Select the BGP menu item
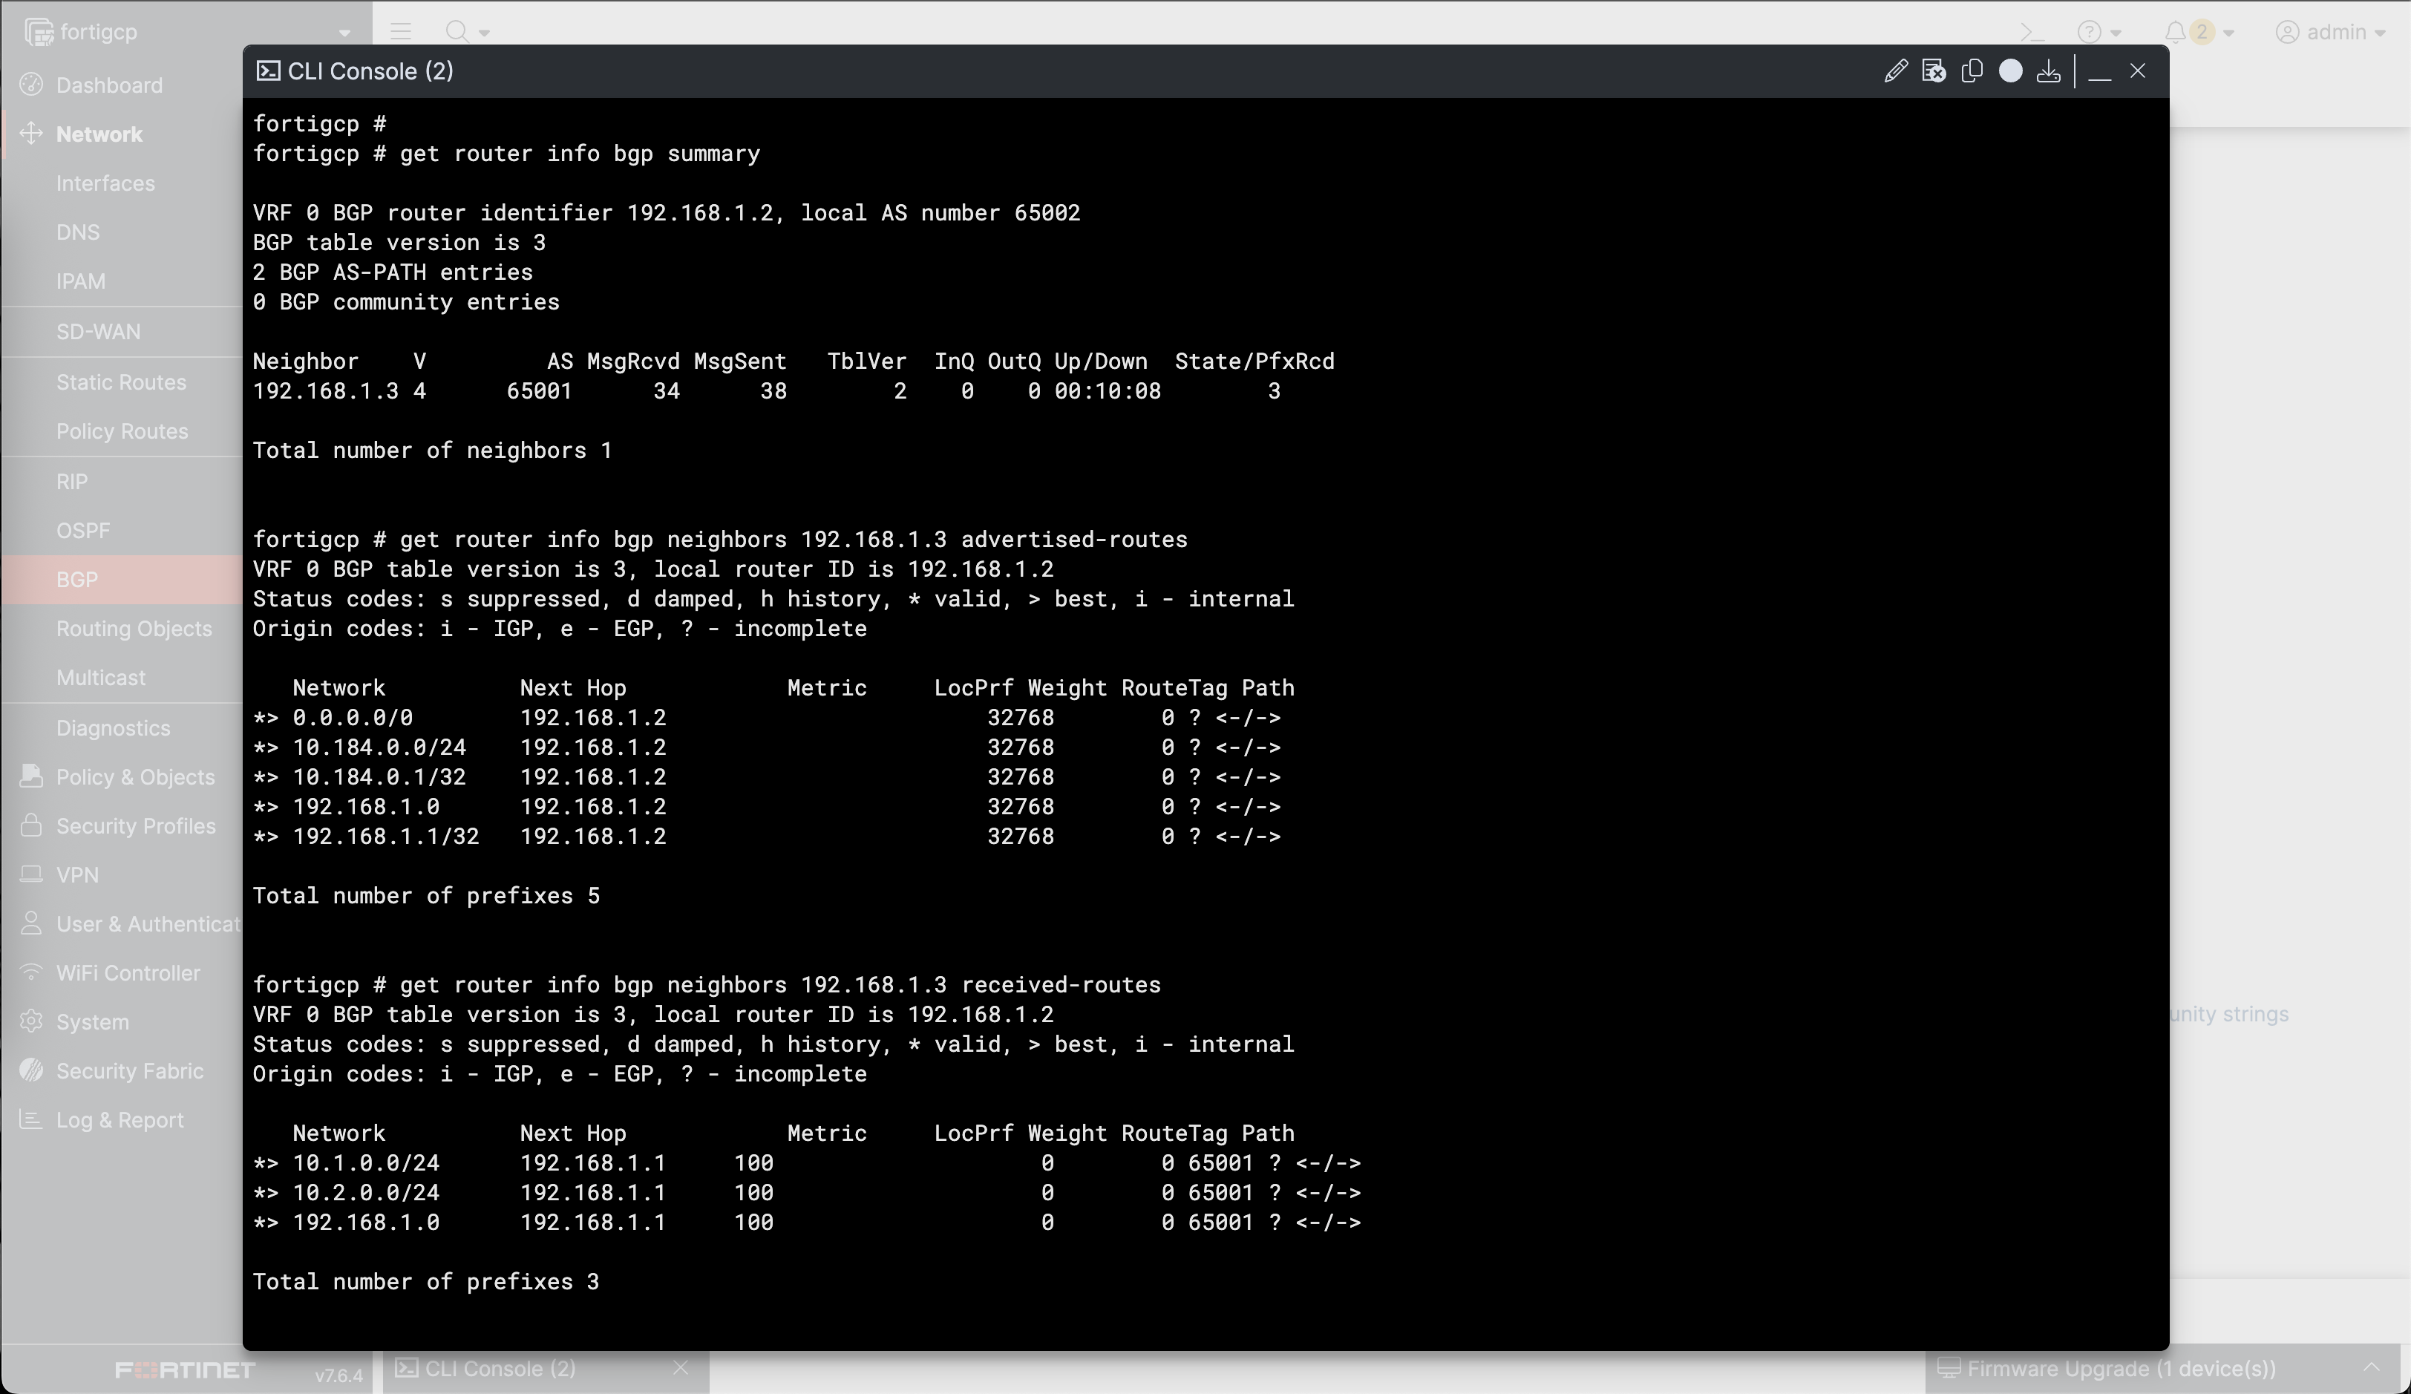Image resolution: width=2411 pixels, height=1394 pixels. point(77,580)
